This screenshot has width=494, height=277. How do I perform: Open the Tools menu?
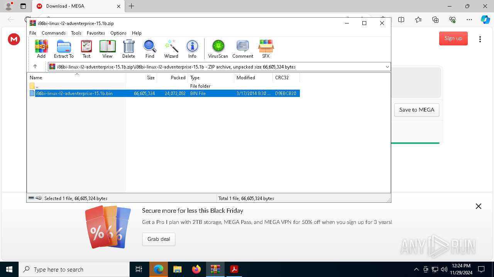point(76,33)
